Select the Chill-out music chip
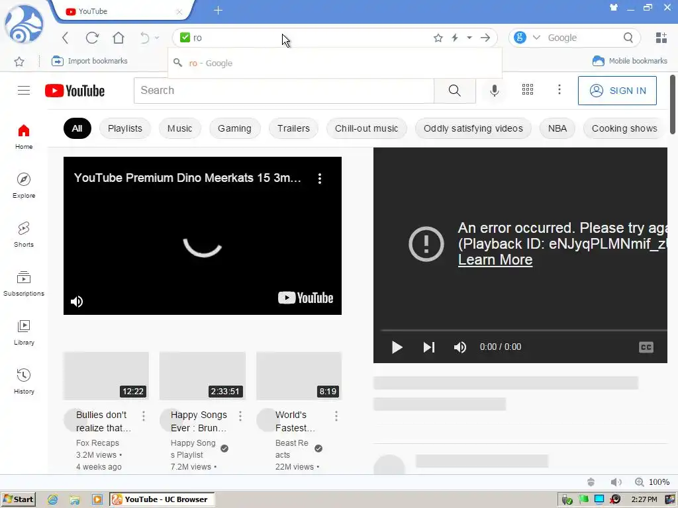The height and width of the screenshot is (508, 678). [x=366, y=128]
